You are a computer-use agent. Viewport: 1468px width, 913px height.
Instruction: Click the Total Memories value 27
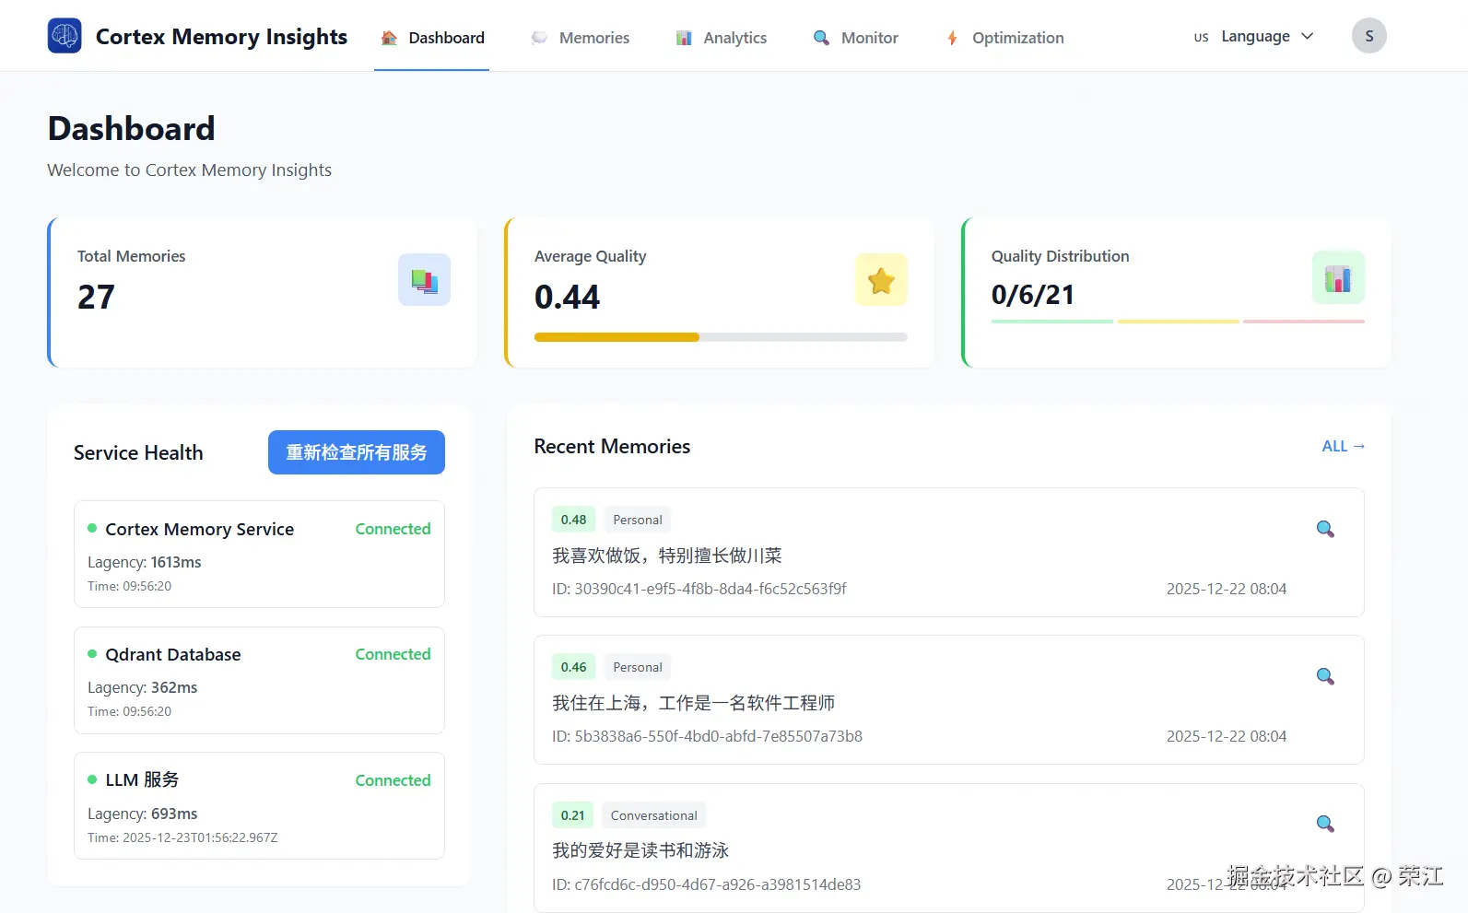point(96,297)
